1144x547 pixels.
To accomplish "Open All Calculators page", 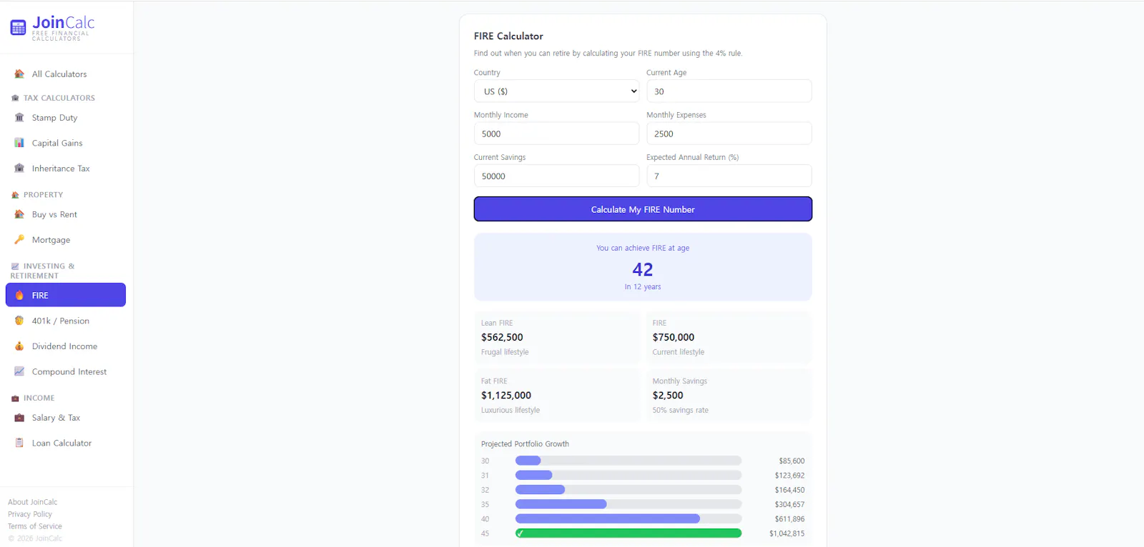I will pyautogui.click(x=66, y=74).
